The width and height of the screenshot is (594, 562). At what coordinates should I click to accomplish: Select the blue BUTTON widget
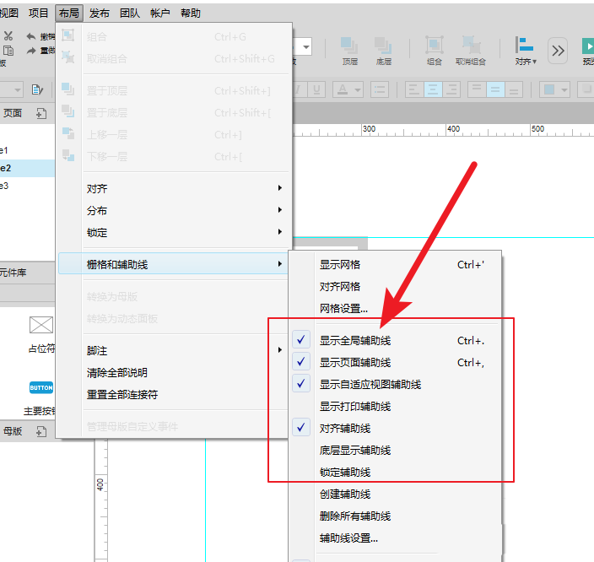pos(40,387)
